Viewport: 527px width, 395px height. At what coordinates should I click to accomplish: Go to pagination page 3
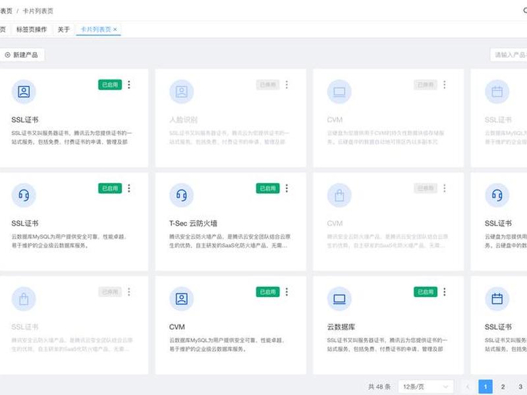520,386
